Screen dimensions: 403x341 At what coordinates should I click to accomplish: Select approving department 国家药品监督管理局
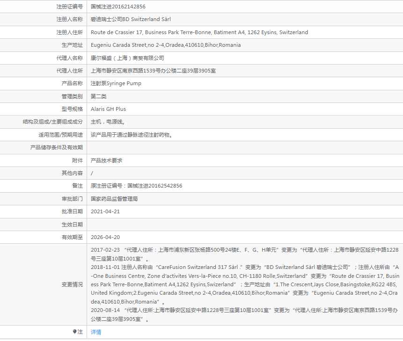114,199
